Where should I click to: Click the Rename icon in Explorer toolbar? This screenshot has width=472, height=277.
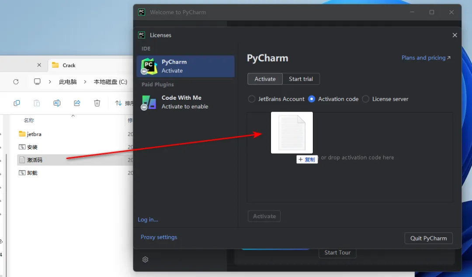pos(57,103)
